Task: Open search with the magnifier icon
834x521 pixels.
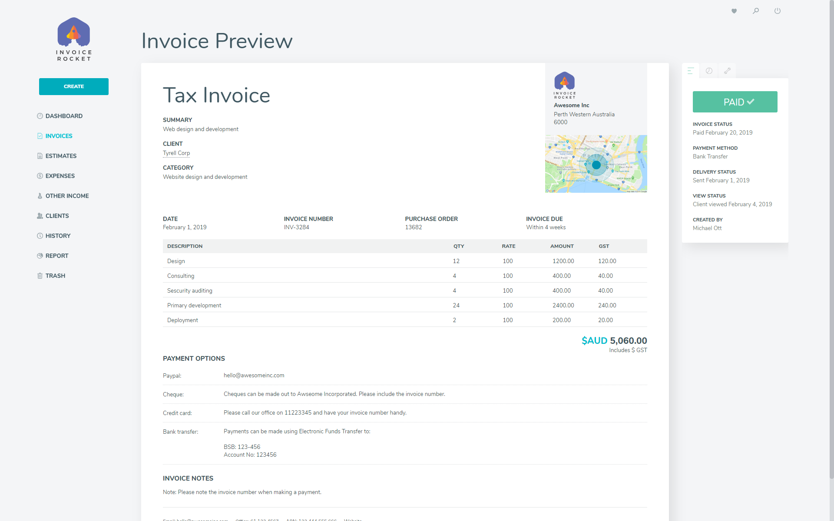Action: (x=756, y=11)
